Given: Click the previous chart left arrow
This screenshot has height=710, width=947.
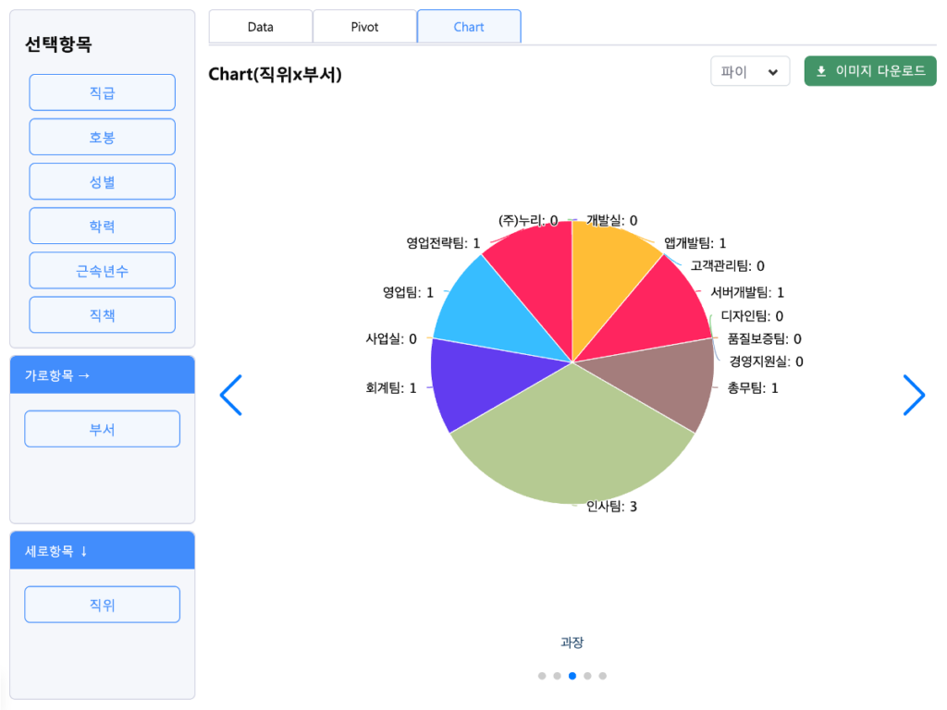Looking at the screenshot, I should [x=230, y=396].
